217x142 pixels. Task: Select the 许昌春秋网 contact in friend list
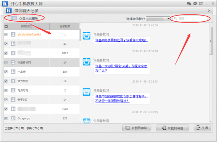click(x=24, y=62)
